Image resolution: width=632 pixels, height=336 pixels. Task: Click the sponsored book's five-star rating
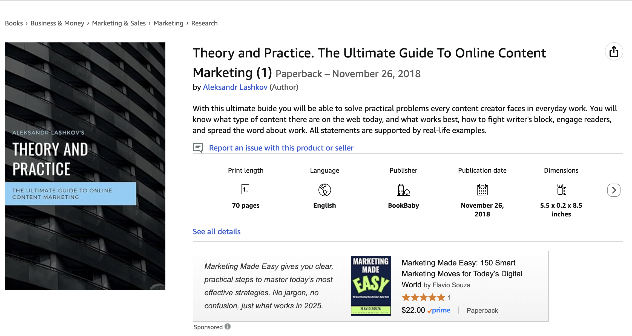point(423,297)
